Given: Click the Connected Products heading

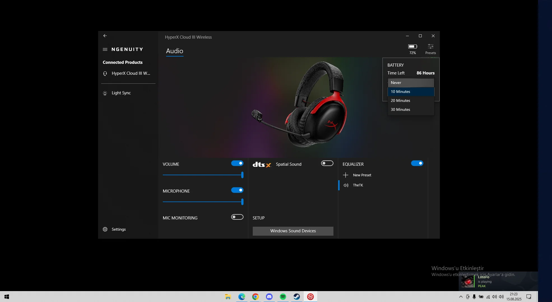Looking at the screenshot, I should pos(123,62).
